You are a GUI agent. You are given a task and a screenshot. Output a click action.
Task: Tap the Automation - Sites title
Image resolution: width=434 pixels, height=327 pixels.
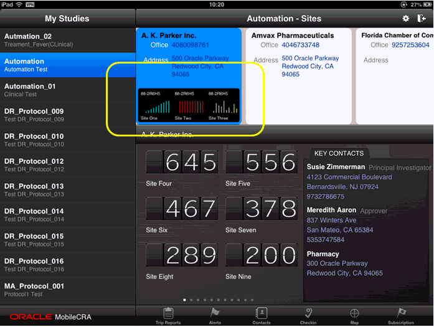[x=284, y=19]
